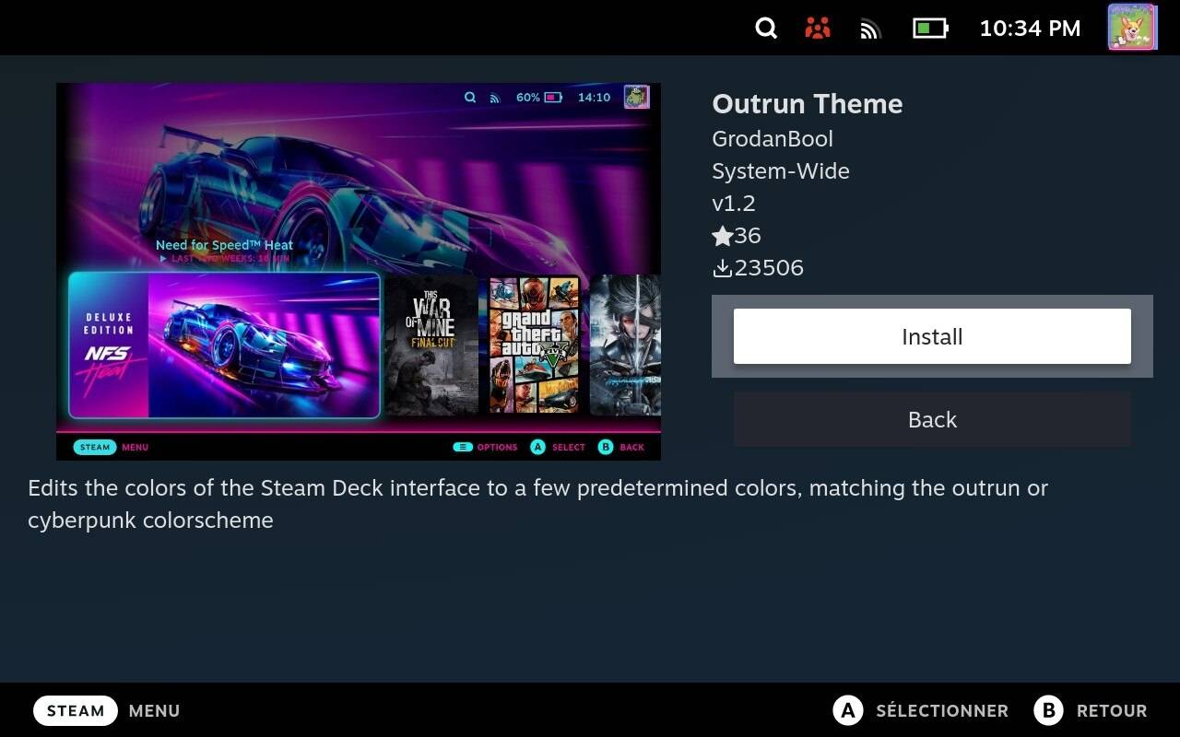
Task: Install the Outrun Theme
Action: pos(932,336)
